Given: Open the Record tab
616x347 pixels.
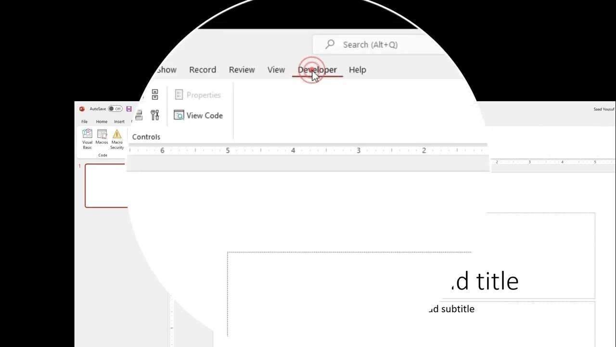Looking at the screenshot, I should click(x=203, y=69).
